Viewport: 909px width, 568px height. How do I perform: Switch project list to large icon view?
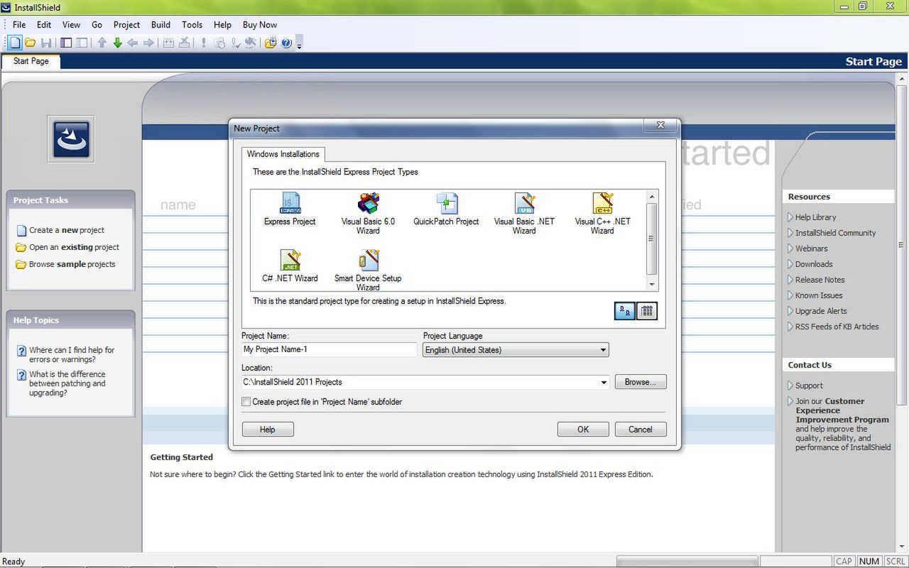coord(624,310)
